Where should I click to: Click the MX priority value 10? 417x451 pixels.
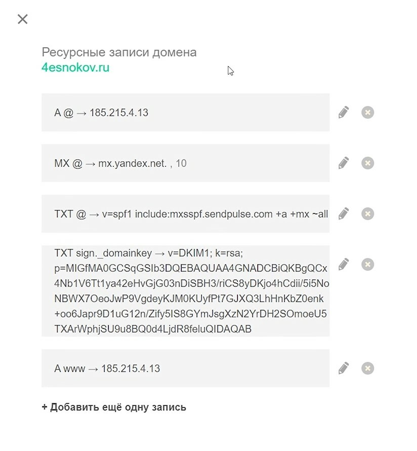pyautogui.click(x=181, y=163)
